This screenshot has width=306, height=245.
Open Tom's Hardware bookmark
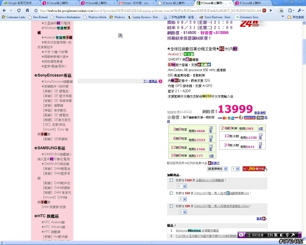click(216, 17)
